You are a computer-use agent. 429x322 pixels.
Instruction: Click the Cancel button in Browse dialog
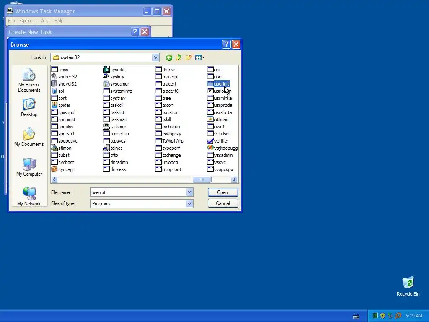223,203
